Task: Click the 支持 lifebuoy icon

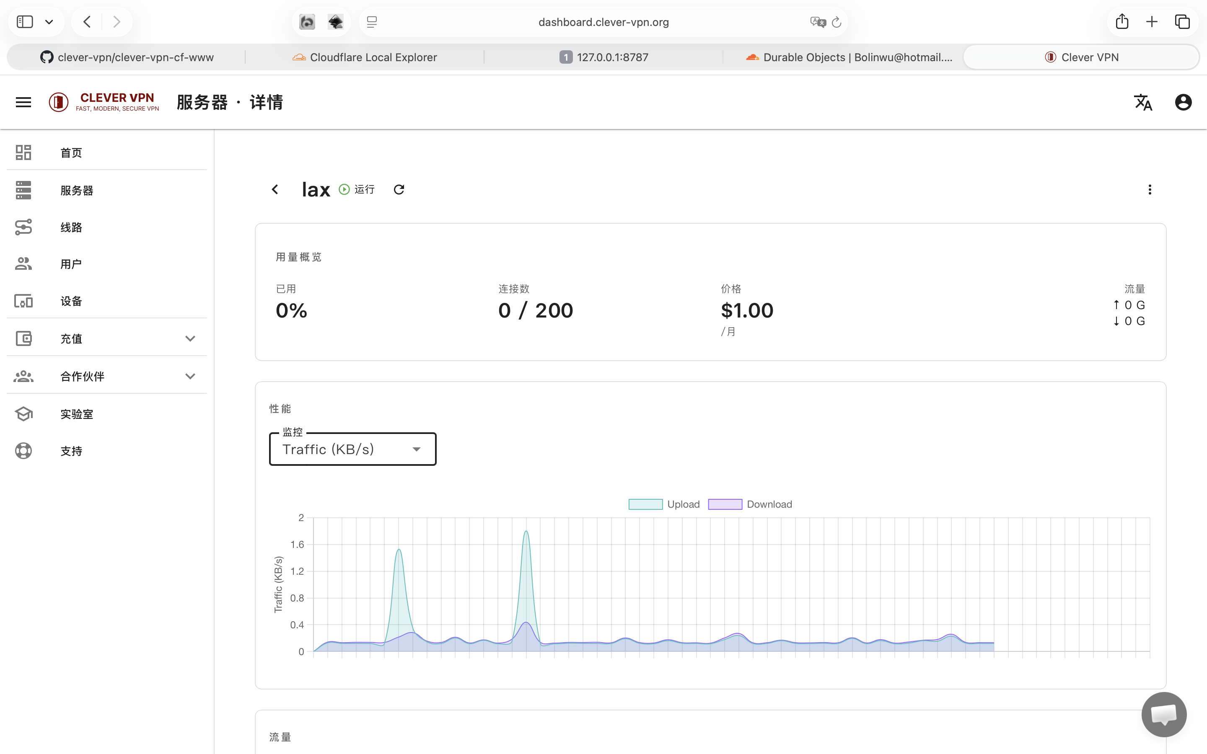Action: click(x=23, y=451)
